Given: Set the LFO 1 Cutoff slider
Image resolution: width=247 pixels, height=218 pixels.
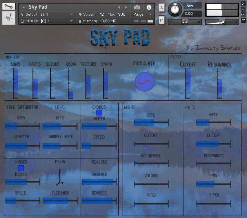Looking at the screenshot, I should [x=151, y=144].
